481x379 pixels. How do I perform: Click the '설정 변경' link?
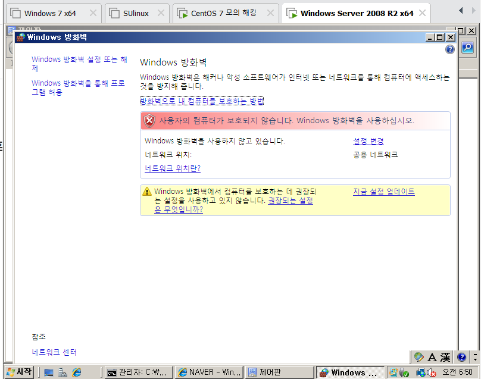[x=368, y=141]
